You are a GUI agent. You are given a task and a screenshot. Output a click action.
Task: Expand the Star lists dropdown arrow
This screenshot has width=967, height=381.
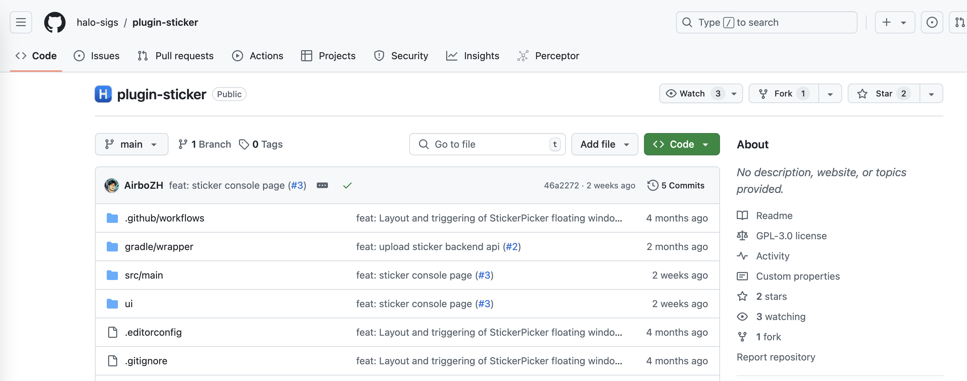931,94
